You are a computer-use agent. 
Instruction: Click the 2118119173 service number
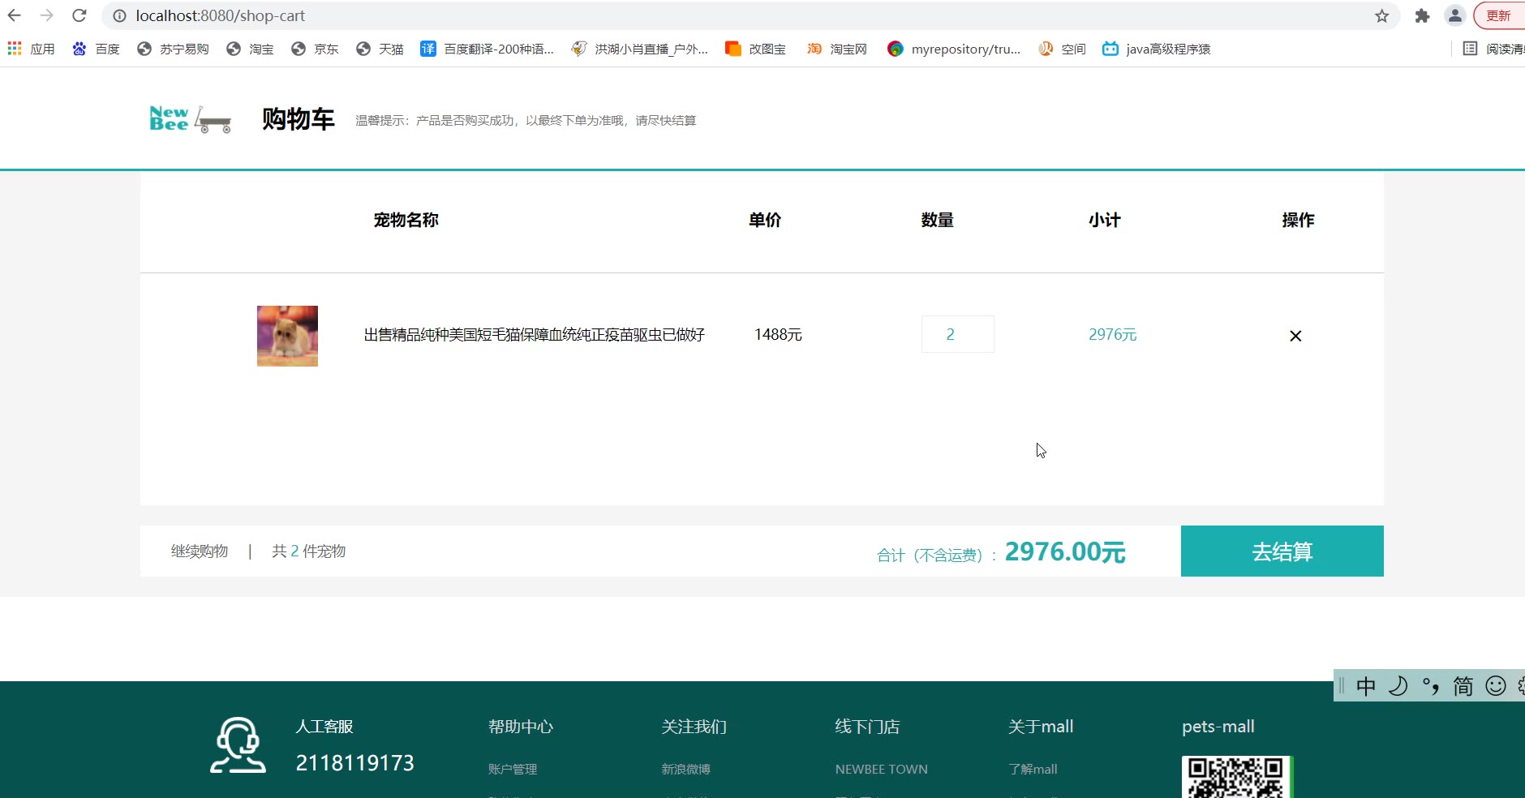coord(354,763)
